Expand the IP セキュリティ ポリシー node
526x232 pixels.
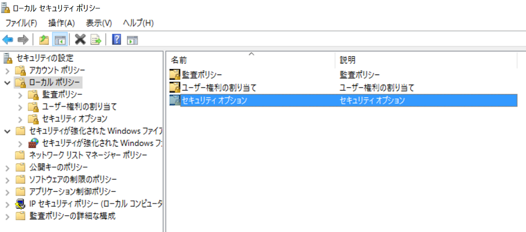tap(8, 204)
